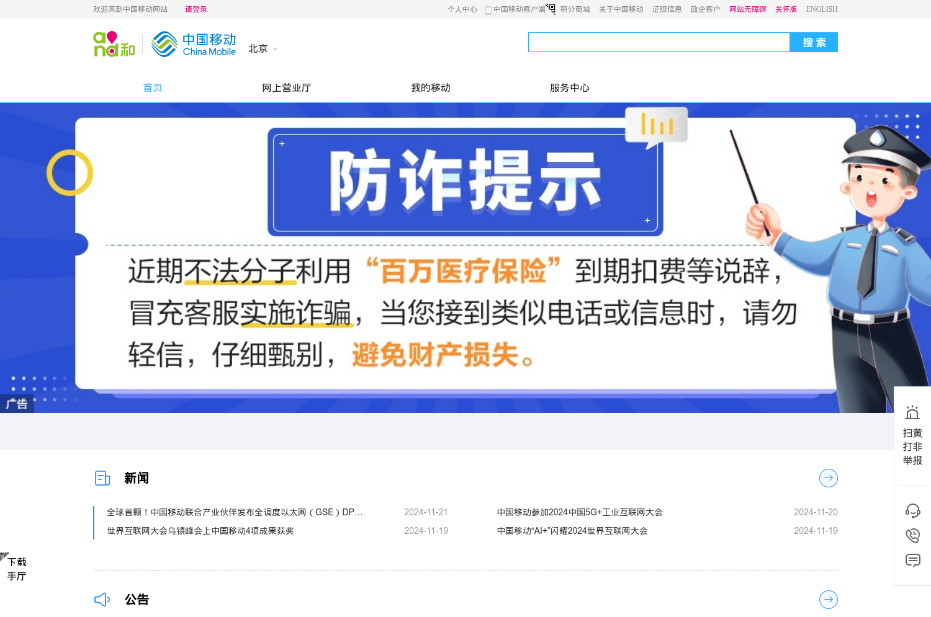Open 扫黄打非举报 alarm icon in sidebar
The width and height of the screenshot is (931, 617).
[912, 412]
